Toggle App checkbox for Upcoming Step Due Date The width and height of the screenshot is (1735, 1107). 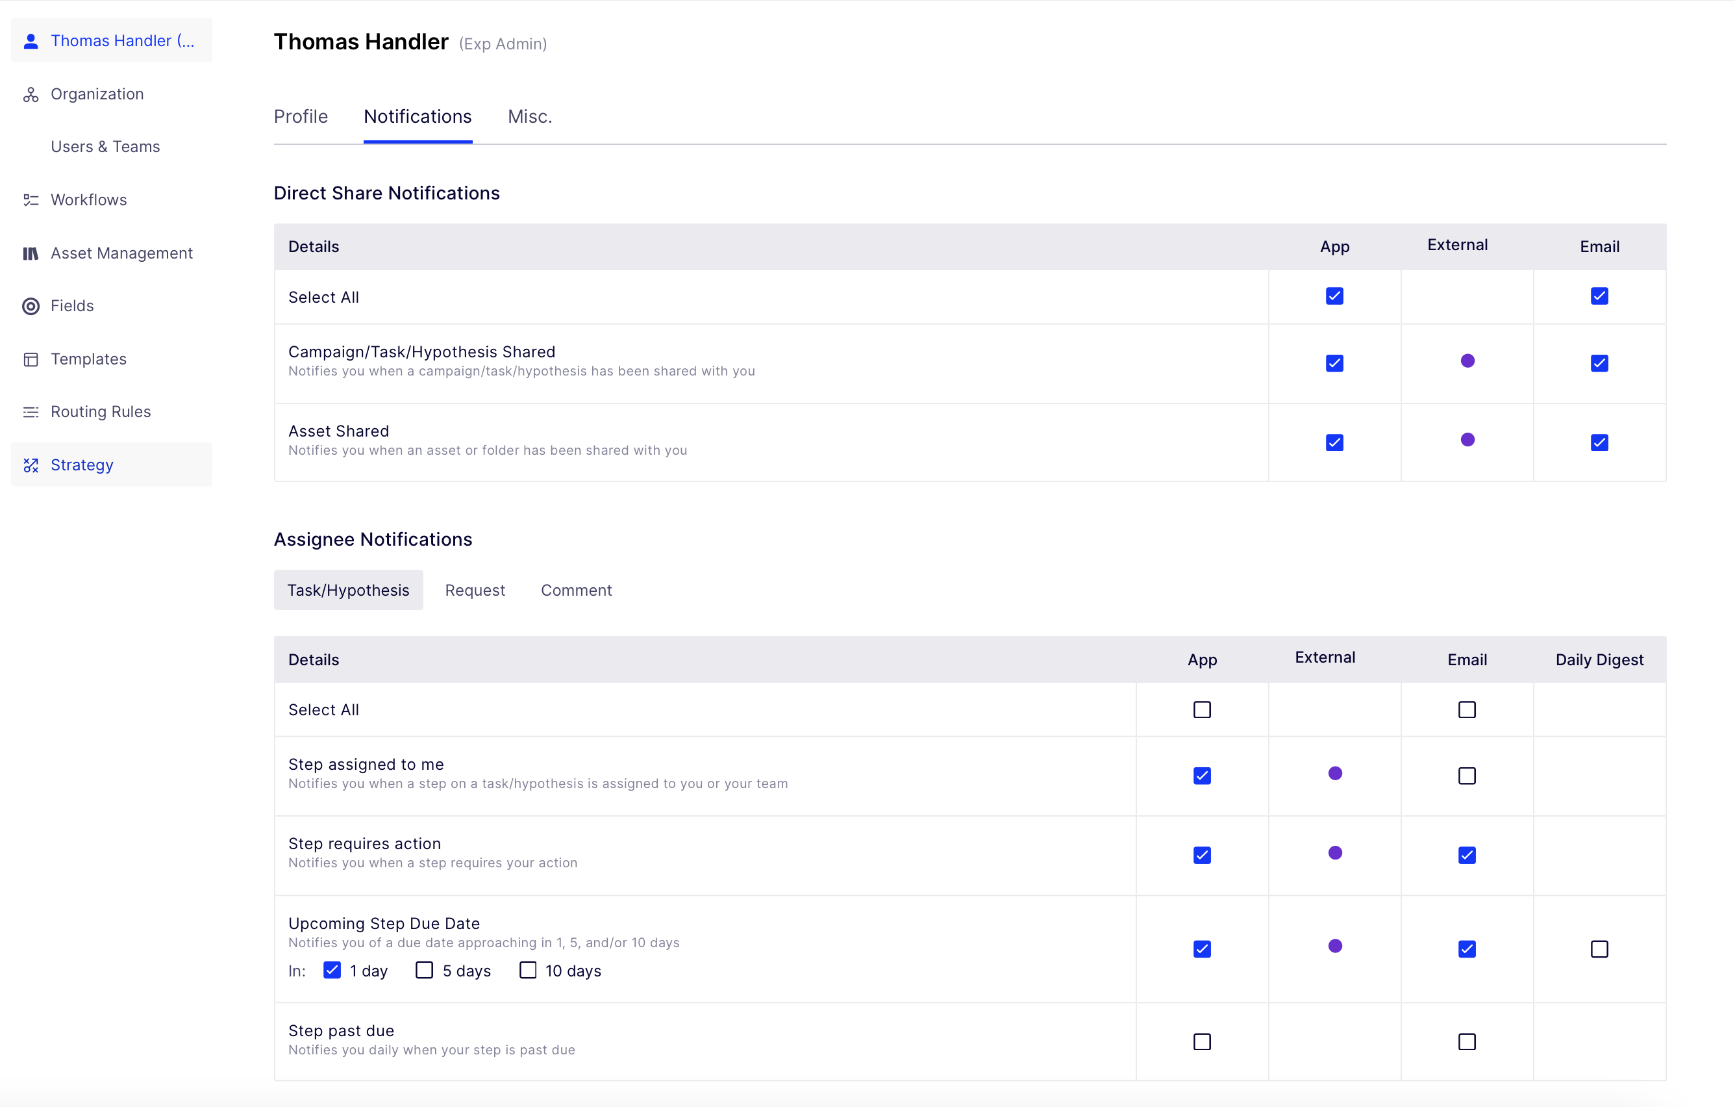tap(1202, 949)
